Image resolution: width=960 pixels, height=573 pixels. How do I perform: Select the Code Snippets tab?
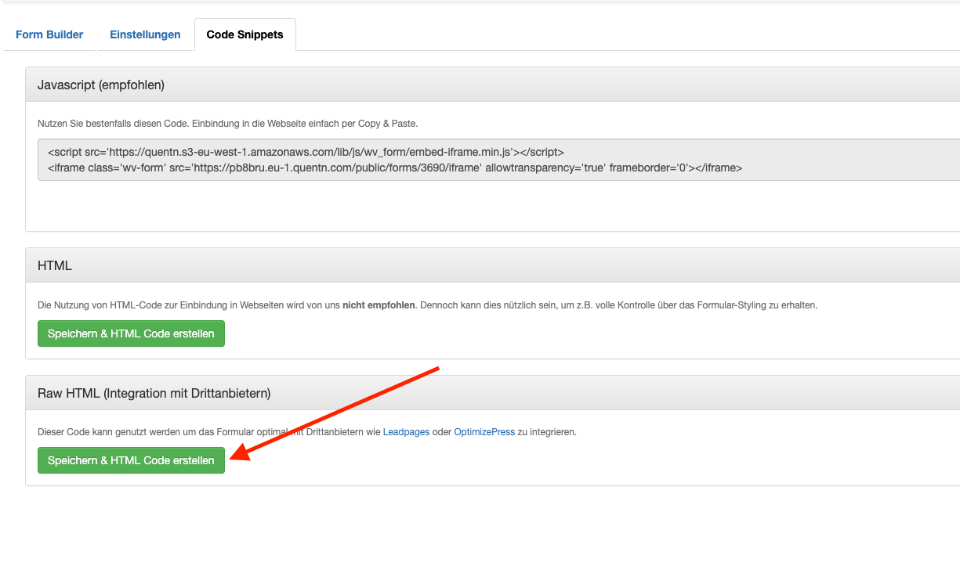click(245, 34)
